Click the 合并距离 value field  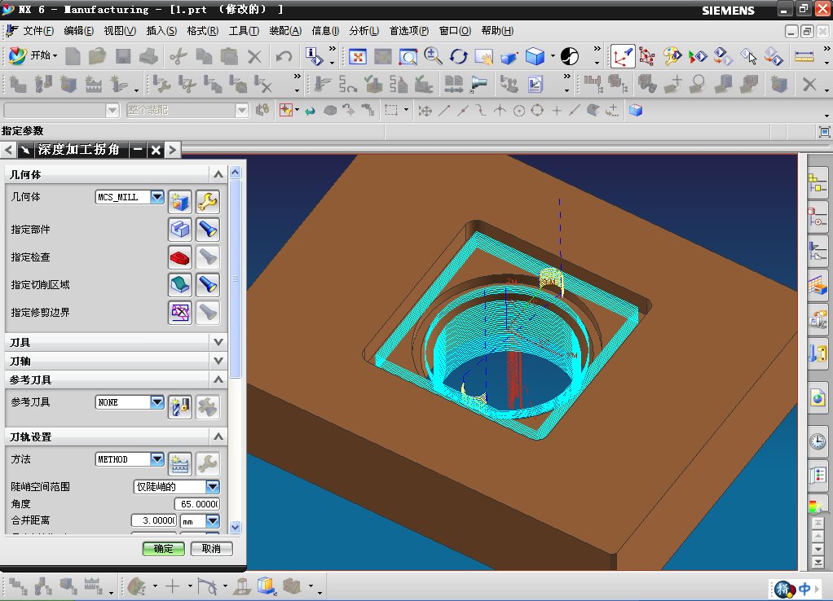[153, 520]
